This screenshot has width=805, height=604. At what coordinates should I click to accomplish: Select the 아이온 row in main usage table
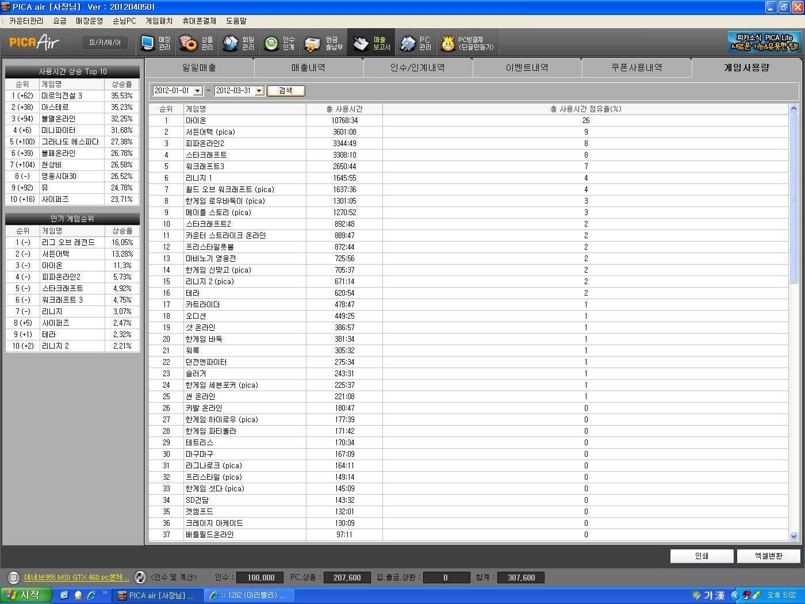(x=469, y=120)
